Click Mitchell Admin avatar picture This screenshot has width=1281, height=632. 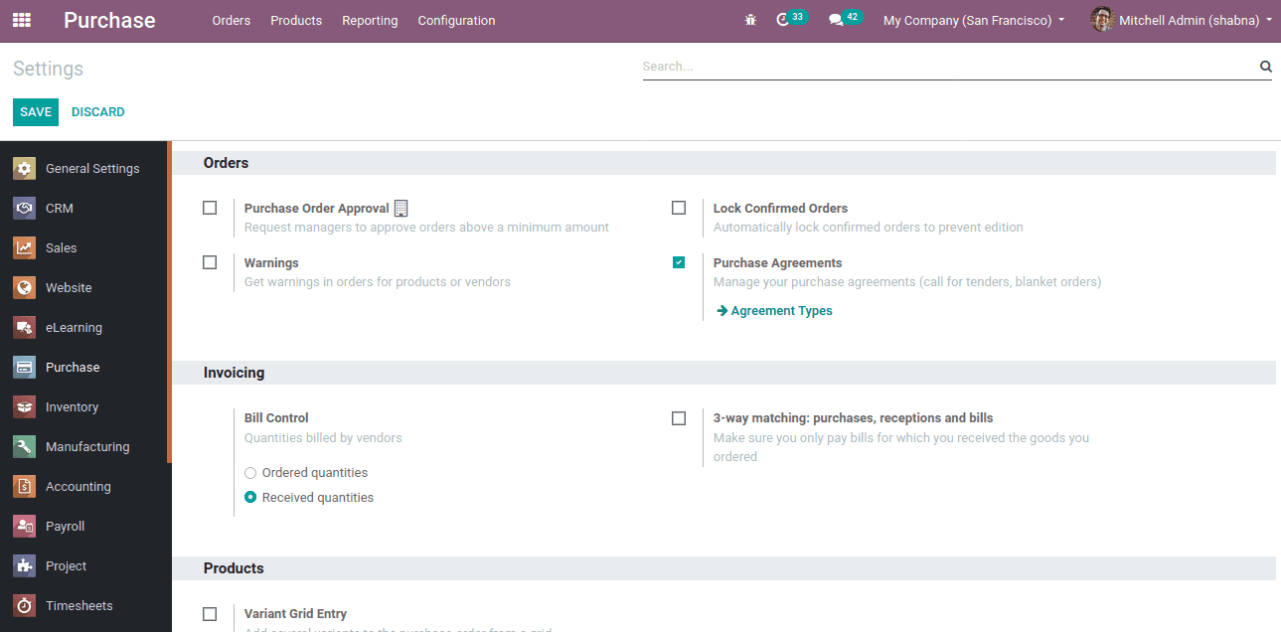(1102, 20)
